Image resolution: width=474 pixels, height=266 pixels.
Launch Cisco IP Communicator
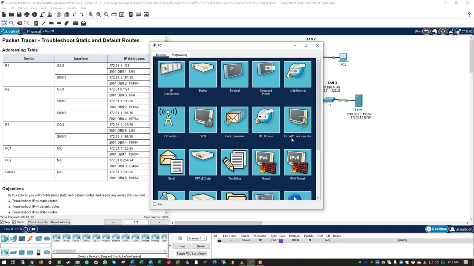tap(298, 120)
